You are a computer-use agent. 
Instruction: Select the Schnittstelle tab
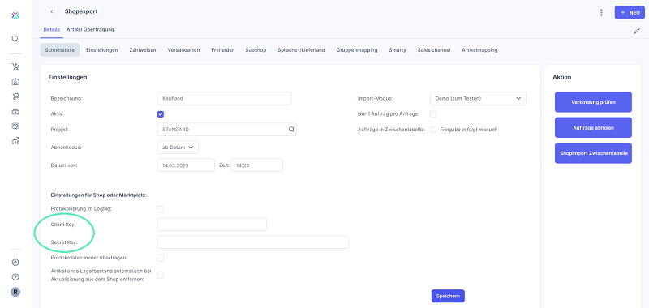pyautogui.click(x=59, y=50)
